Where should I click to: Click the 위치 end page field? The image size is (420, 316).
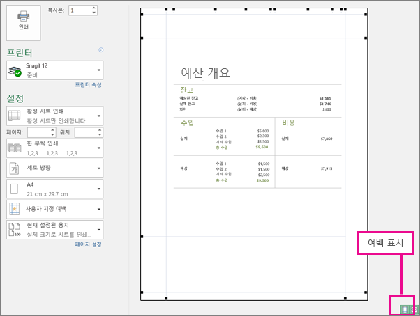pos(86,132)
